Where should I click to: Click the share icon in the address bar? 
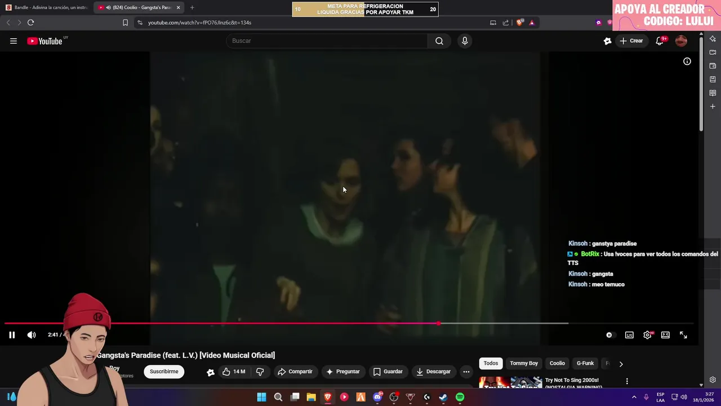[505, 23]
